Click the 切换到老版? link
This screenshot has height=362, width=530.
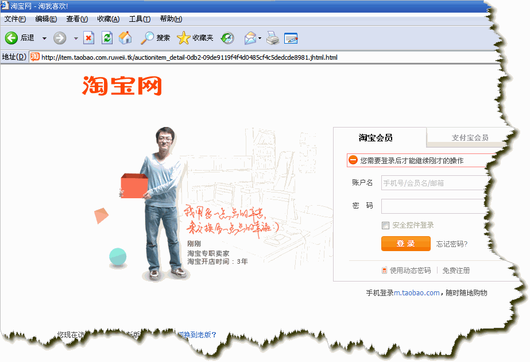pyautogui.click(x=197, y=334)
